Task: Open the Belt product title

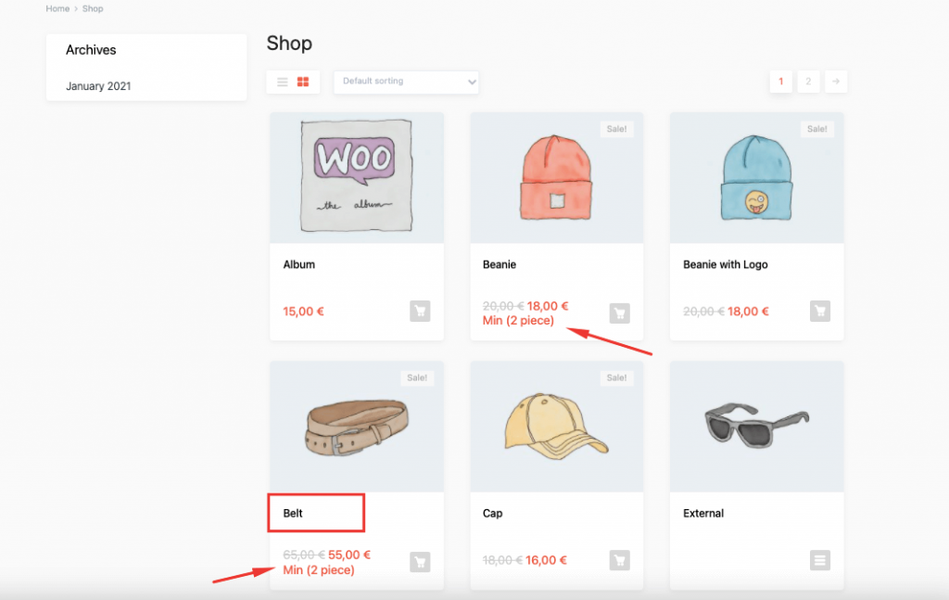Action: 294,513
